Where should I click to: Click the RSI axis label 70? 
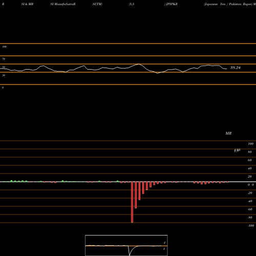(4, 59)
